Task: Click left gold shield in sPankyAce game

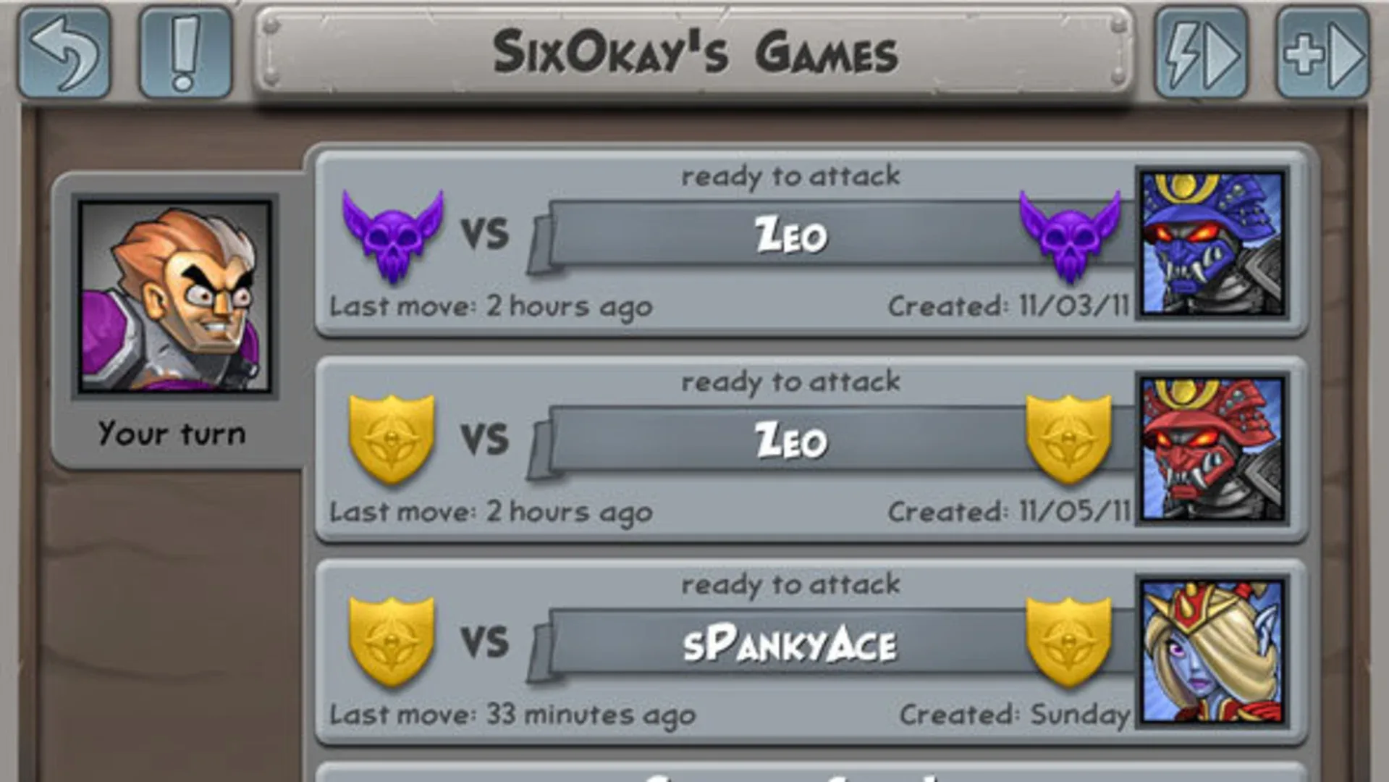Action: [x=392, y=642]
